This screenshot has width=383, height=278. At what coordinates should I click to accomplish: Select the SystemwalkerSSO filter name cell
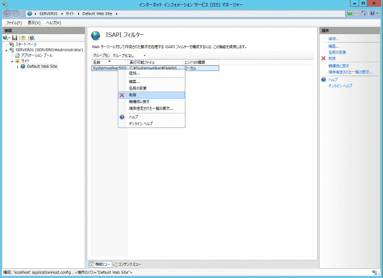tap(109, 68)
